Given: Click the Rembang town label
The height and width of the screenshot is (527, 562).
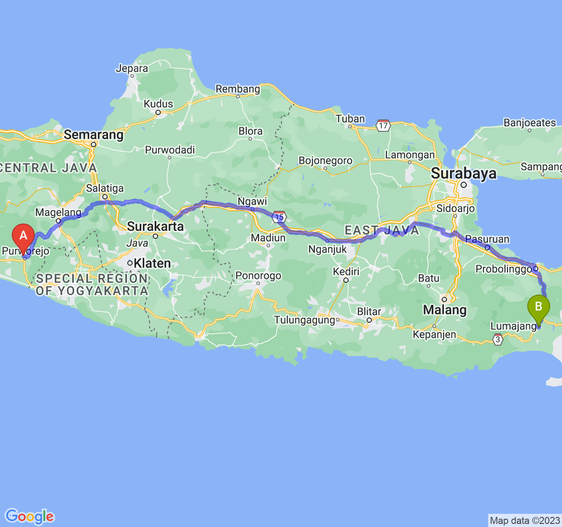Looking at the screenshot, I should click(x=238, y=89).
